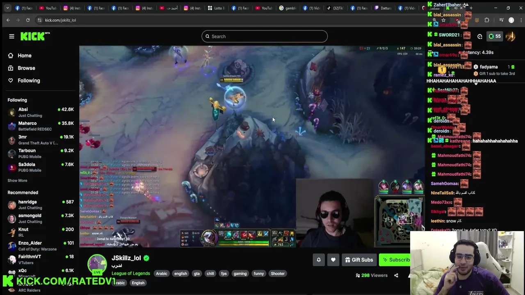Open the League of Legends category link
This screenshot has height=295, width=525.
point(131,273)
